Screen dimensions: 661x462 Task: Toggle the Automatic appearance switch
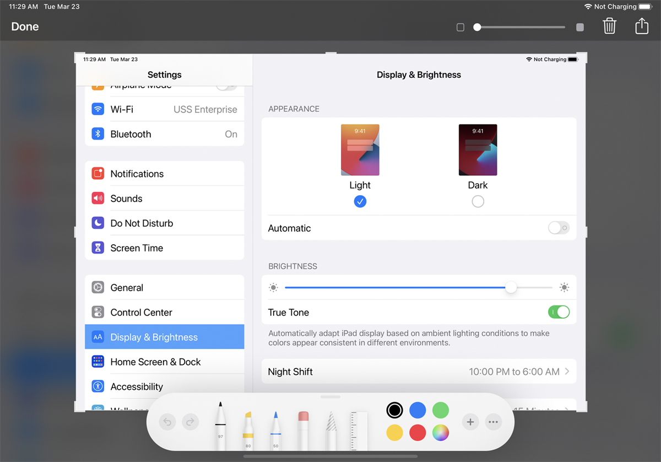pyautogui.click(x=559, y=228)
